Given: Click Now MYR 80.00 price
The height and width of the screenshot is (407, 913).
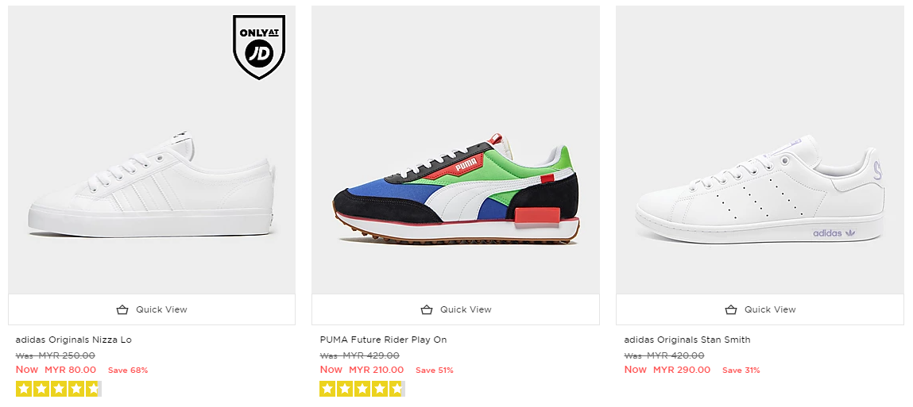Looking at the screenshot, I should click(56, 370).
